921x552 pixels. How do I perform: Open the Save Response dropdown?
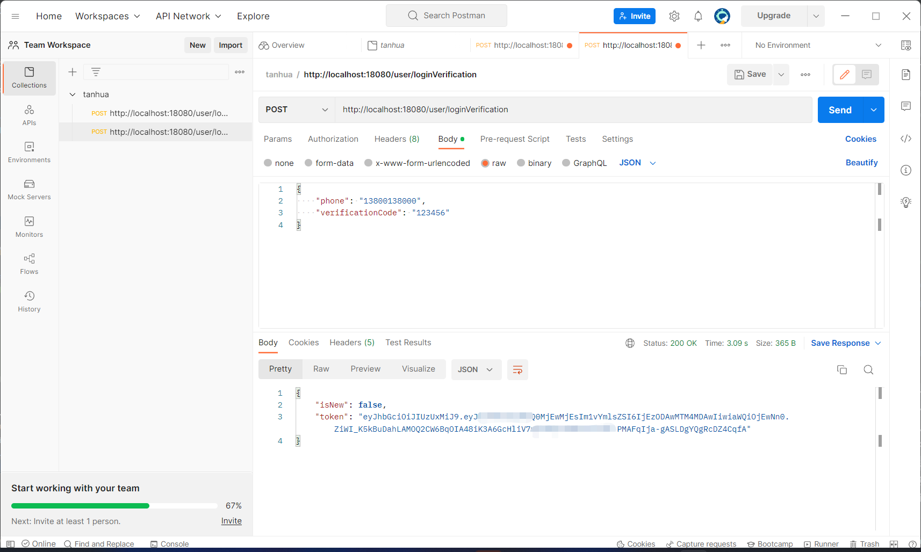[846, 343]
